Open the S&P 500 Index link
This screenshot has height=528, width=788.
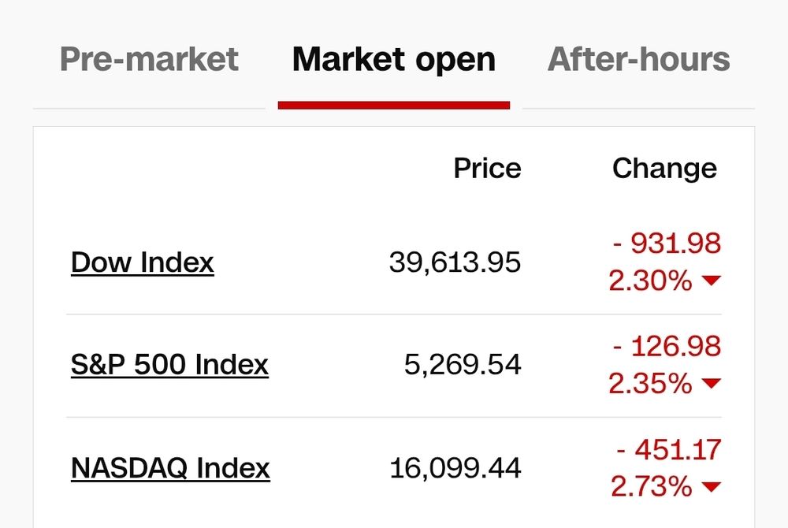click(x=170, y=365)
